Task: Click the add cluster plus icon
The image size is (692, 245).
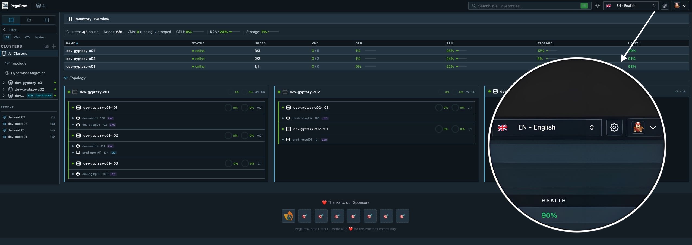Action: pyautogui.click(x=54, y=46)
